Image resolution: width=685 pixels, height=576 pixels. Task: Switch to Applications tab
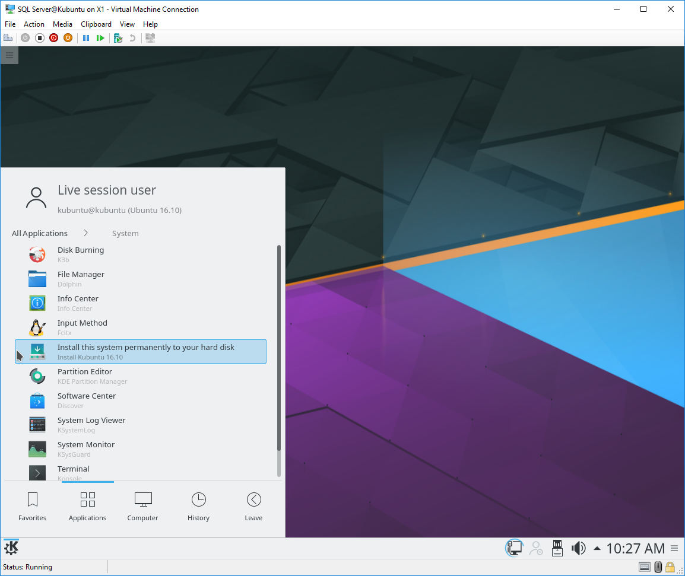(x=87, y=507)
